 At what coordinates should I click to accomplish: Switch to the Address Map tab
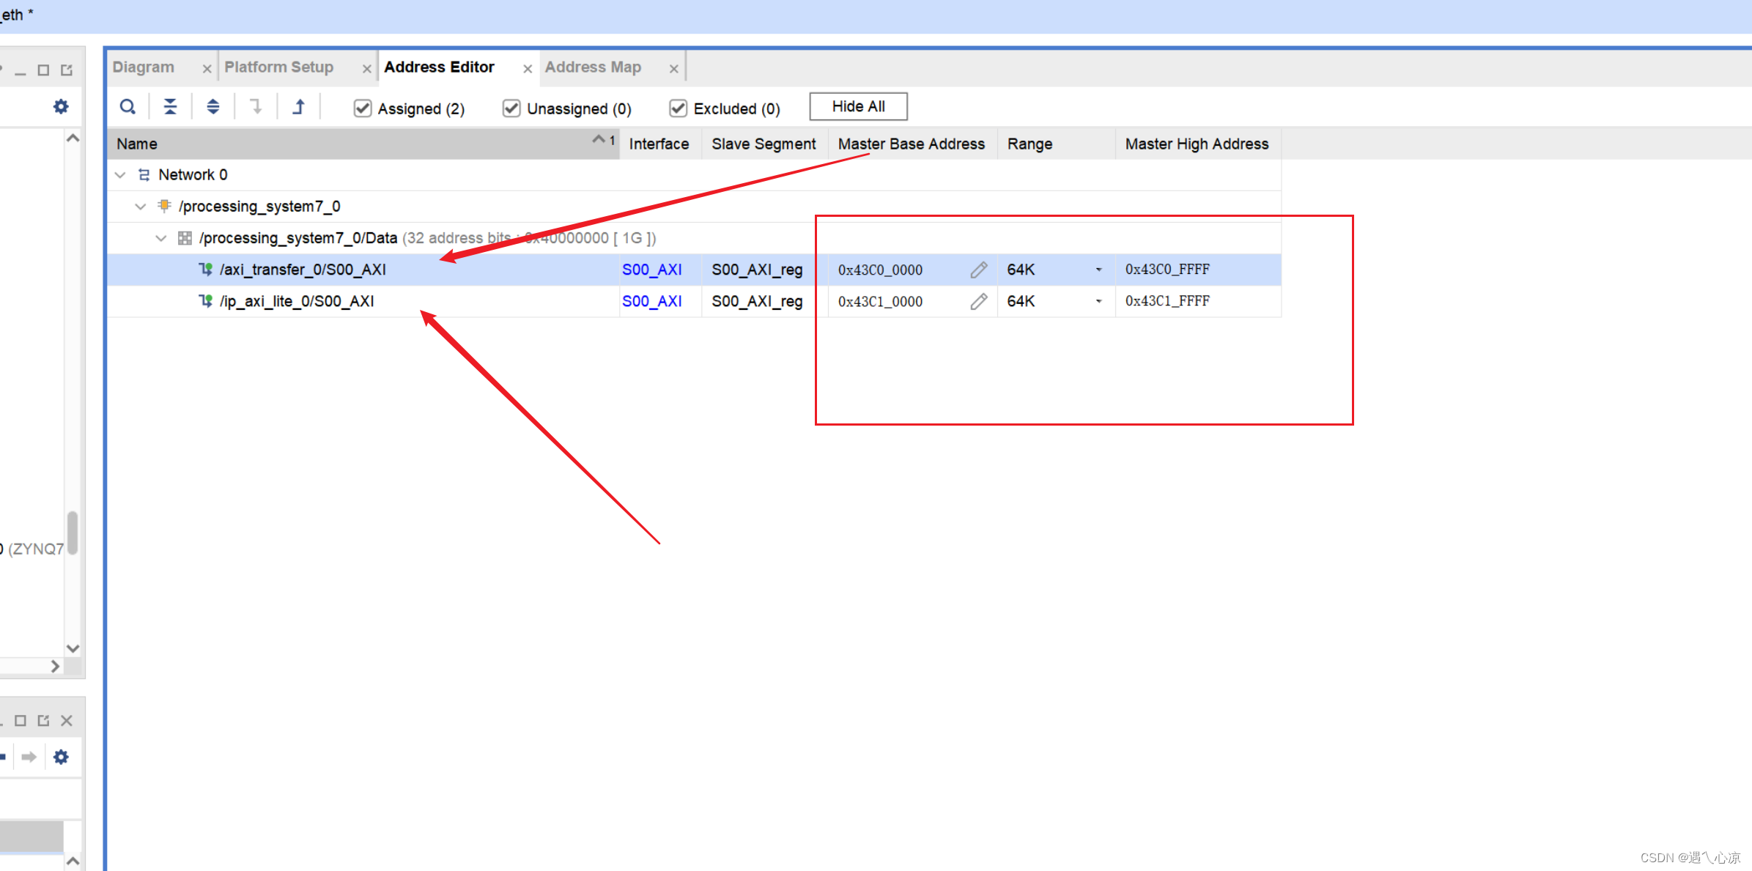[593, 67]
